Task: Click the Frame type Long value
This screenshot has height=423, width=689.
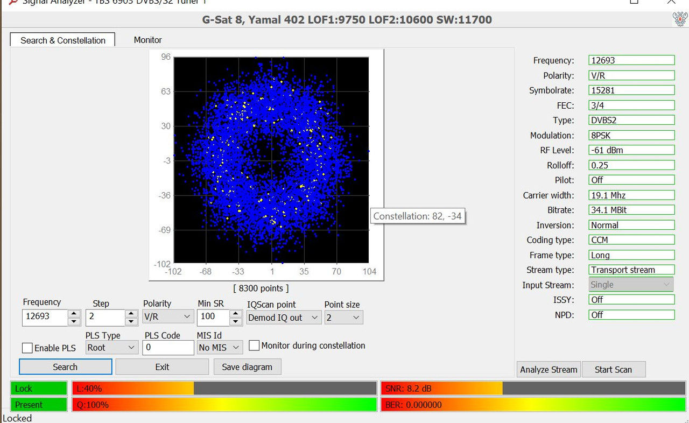Action: pyautogui.click(x=631, y=255)
